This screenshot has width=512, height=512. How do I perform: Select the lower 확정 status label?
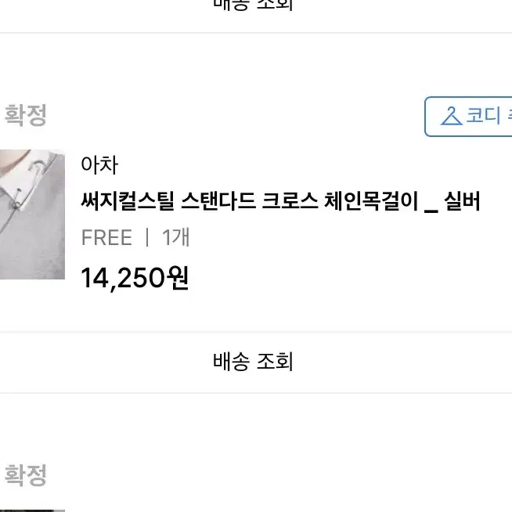coord(26,475)
